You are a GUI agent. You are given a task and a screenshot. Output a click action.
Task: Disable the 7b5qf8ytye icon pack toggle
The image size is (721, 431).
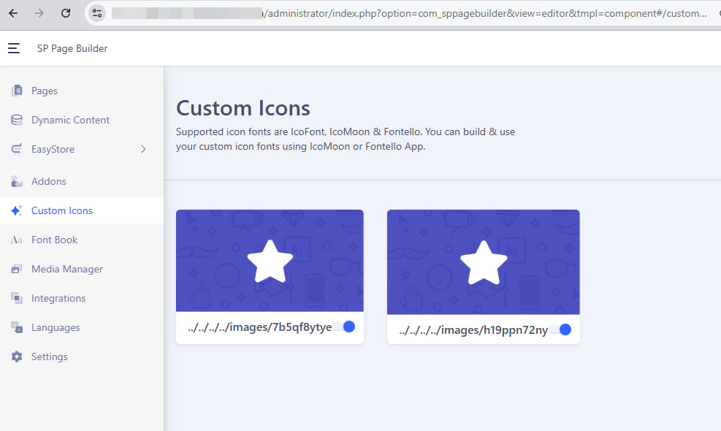344,327
